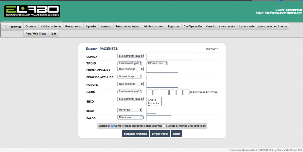Open Cambiar la contraseña

click(220, 27)
